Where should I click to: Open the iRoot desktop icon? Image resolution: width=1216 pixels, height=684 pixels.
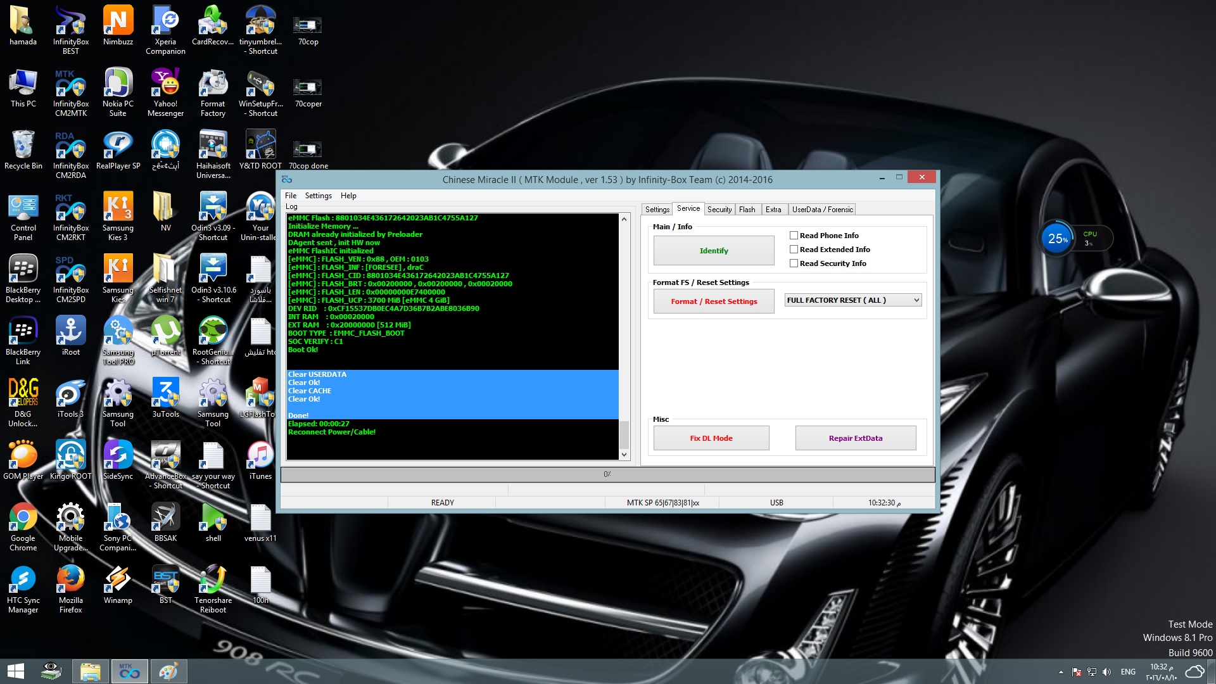click(71, 336)
